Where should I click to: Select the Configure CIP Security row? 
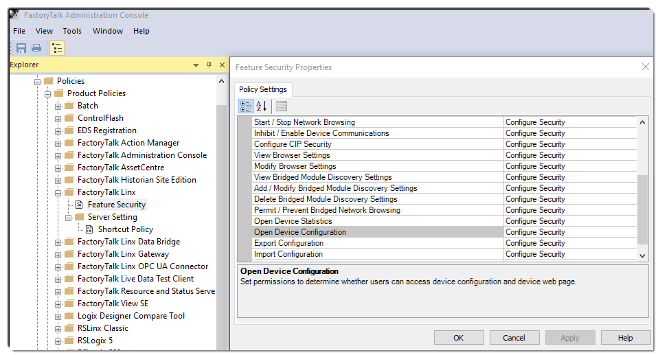378,144
